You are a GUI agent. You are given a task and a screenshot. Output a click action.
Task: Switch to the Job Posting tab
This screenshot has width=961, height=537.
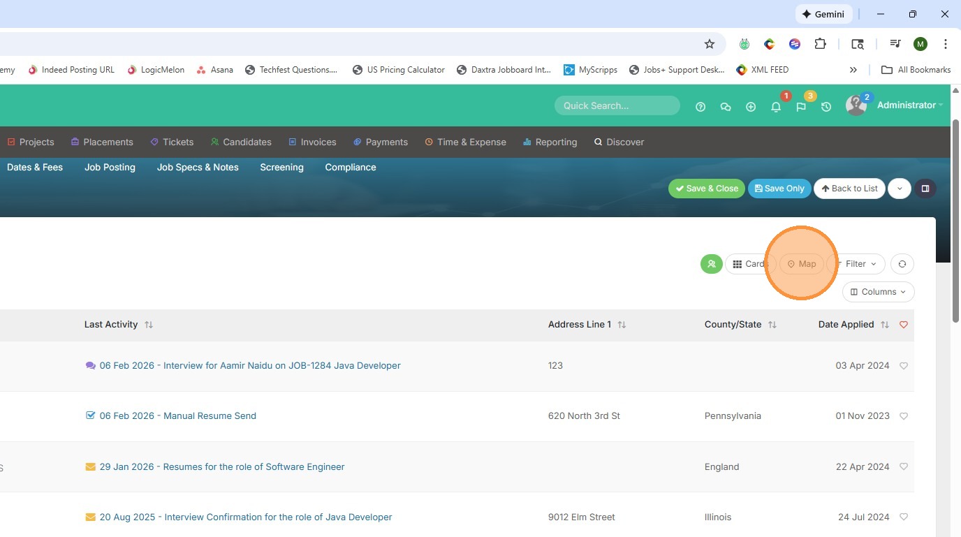click(x=110, y=168)
